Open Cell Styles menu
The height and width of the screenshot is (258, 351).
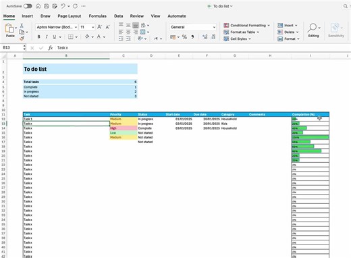[x=238, y=39]
